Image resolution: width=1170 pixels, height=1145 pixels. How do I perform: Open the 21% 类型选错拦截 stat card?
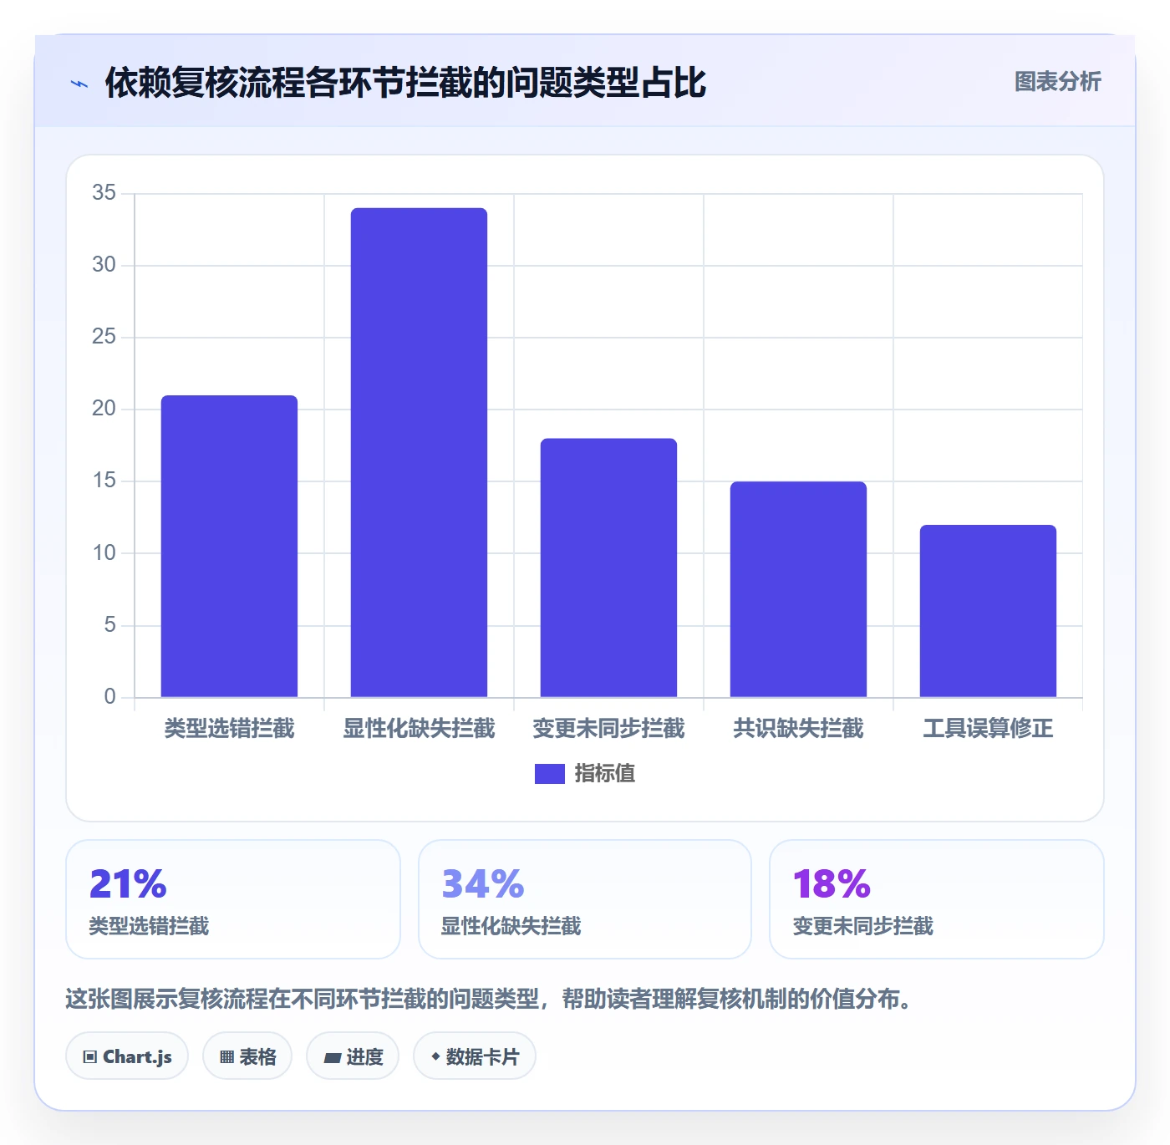(x=233, y=899)
